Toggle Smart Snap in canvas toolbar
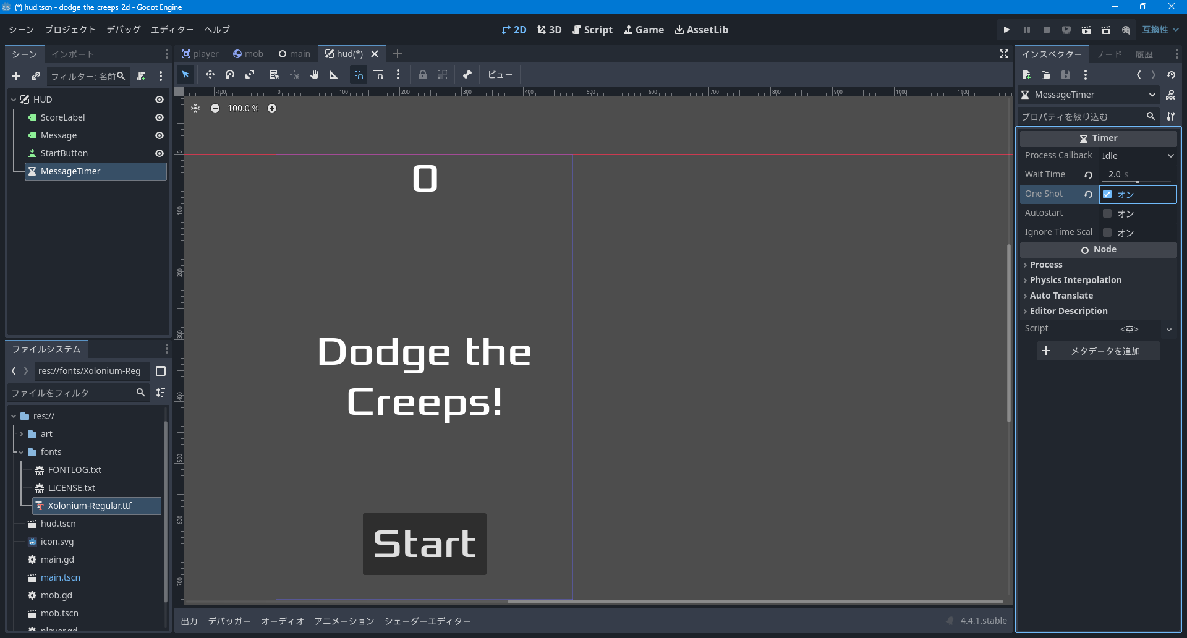The image size is (1187, 638). 359,75
